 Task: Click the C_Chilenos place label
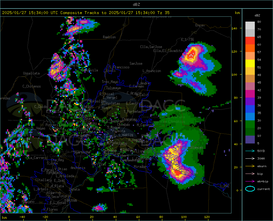click(x=32, y=86)
